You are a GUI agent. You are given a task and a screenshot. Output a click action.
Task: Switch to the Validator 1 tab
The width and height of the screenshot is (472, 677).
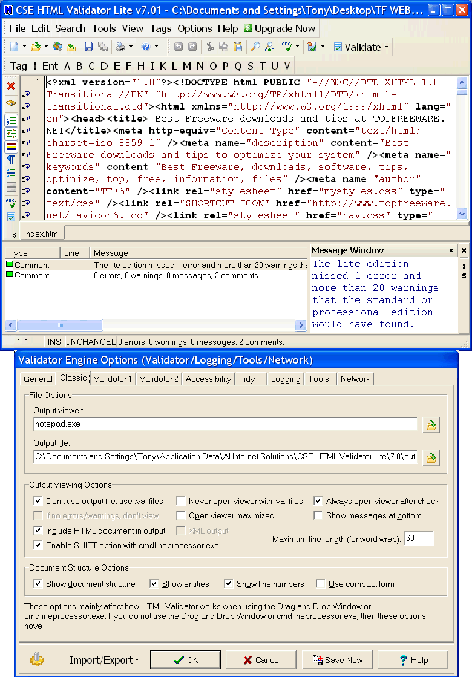point(113,379)
